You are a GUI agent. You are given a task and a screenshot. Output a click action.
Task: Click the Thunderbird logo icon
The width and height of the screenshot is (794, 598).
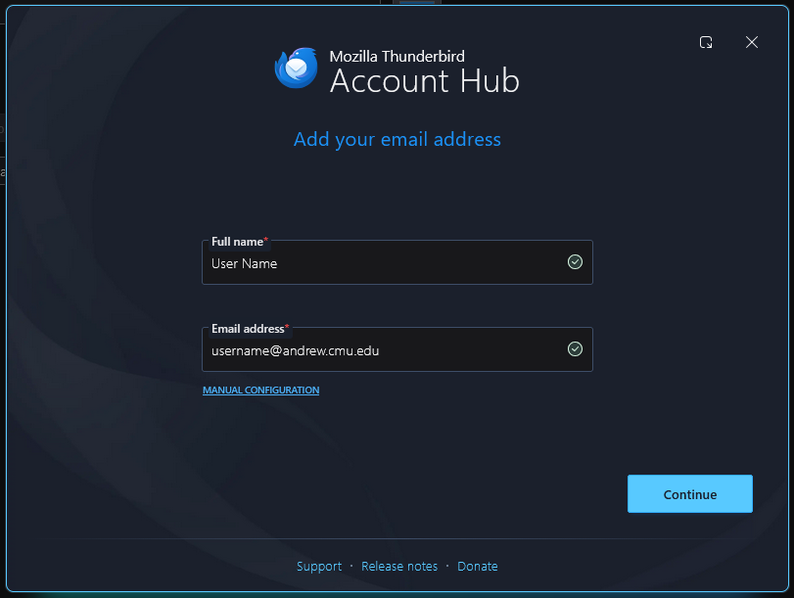point(297,68)
